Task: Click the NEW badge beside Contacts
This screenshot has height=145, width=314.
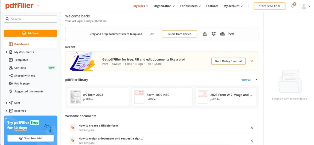Action: point(52,68)
